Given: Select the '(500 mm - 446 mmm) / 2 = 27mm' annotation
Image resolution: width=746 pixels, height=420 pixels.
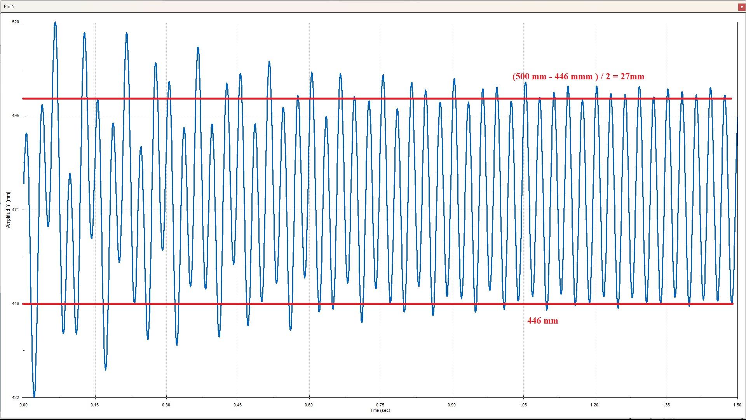Looking at the screenshot, I should [578, 77].
